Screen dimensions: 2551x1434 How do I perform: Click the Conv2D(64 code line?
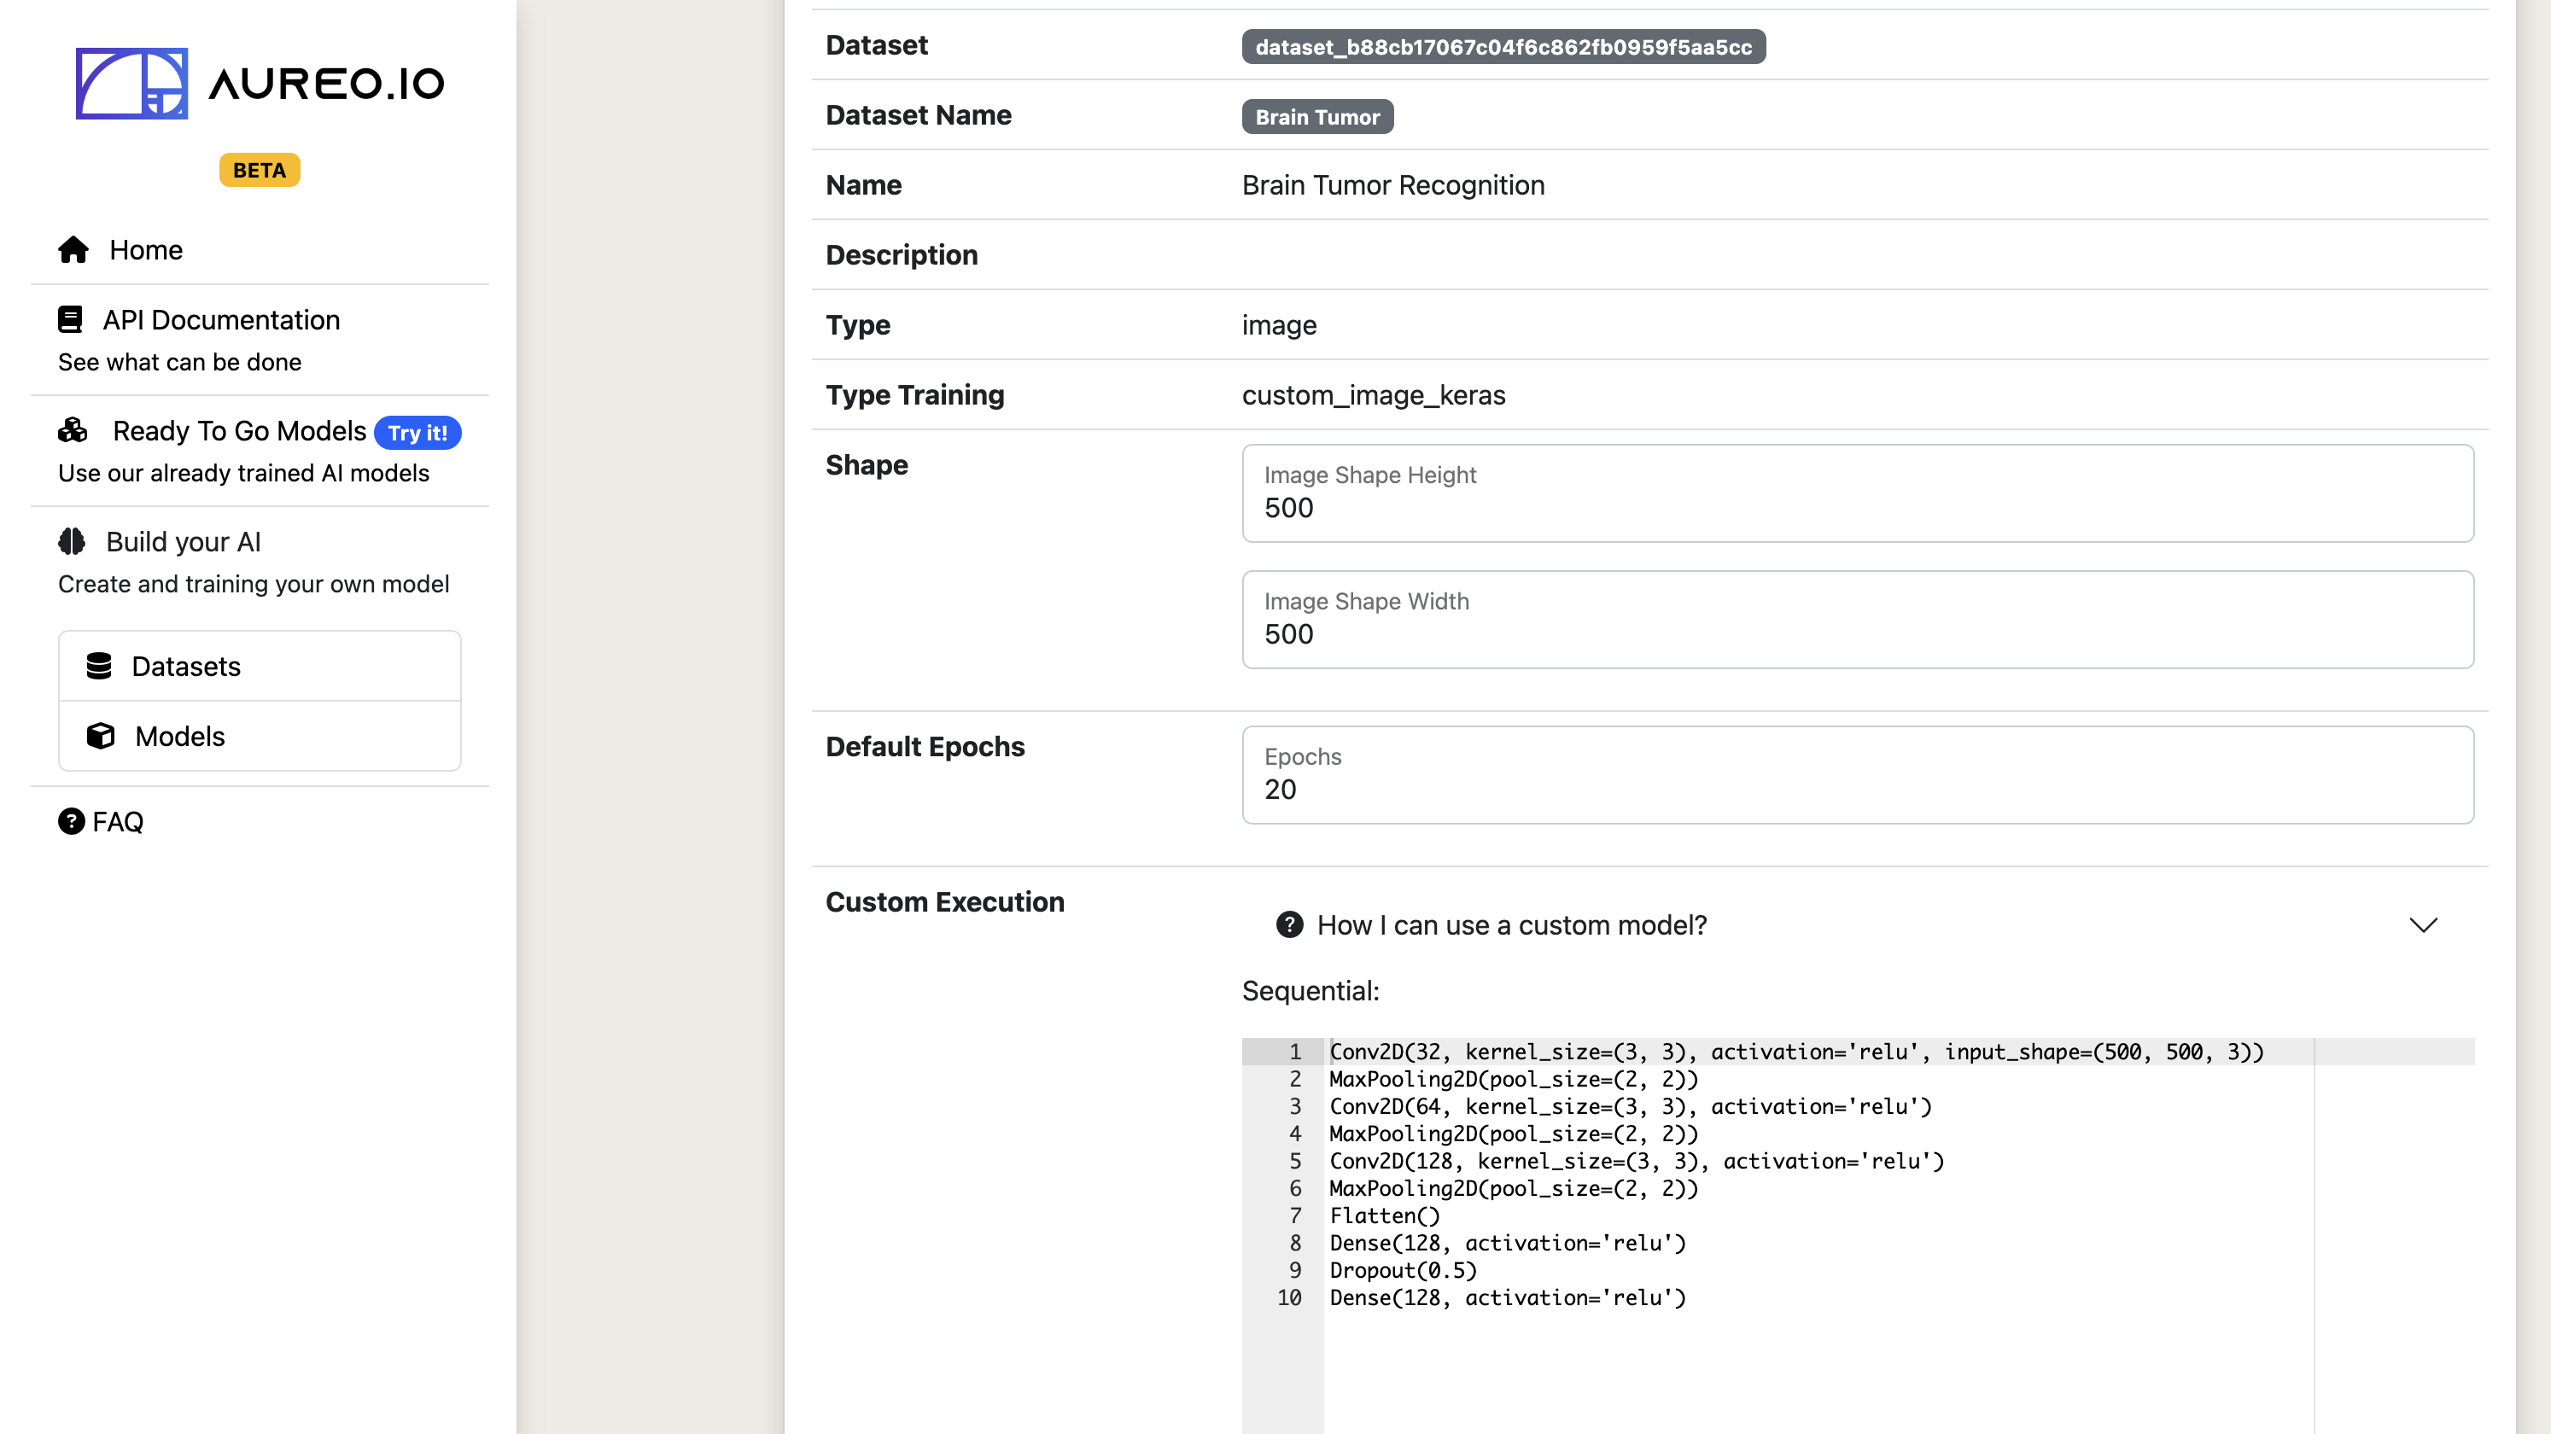pos(1630,1106)
